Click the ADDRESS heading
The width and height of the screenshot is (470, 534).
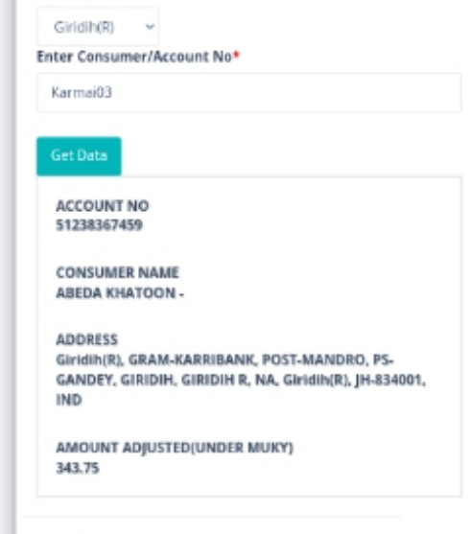click(87, 339)
